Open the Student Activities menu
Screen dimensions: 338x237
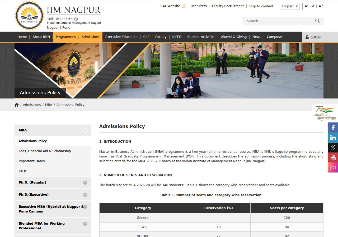(x=201, y=37)
